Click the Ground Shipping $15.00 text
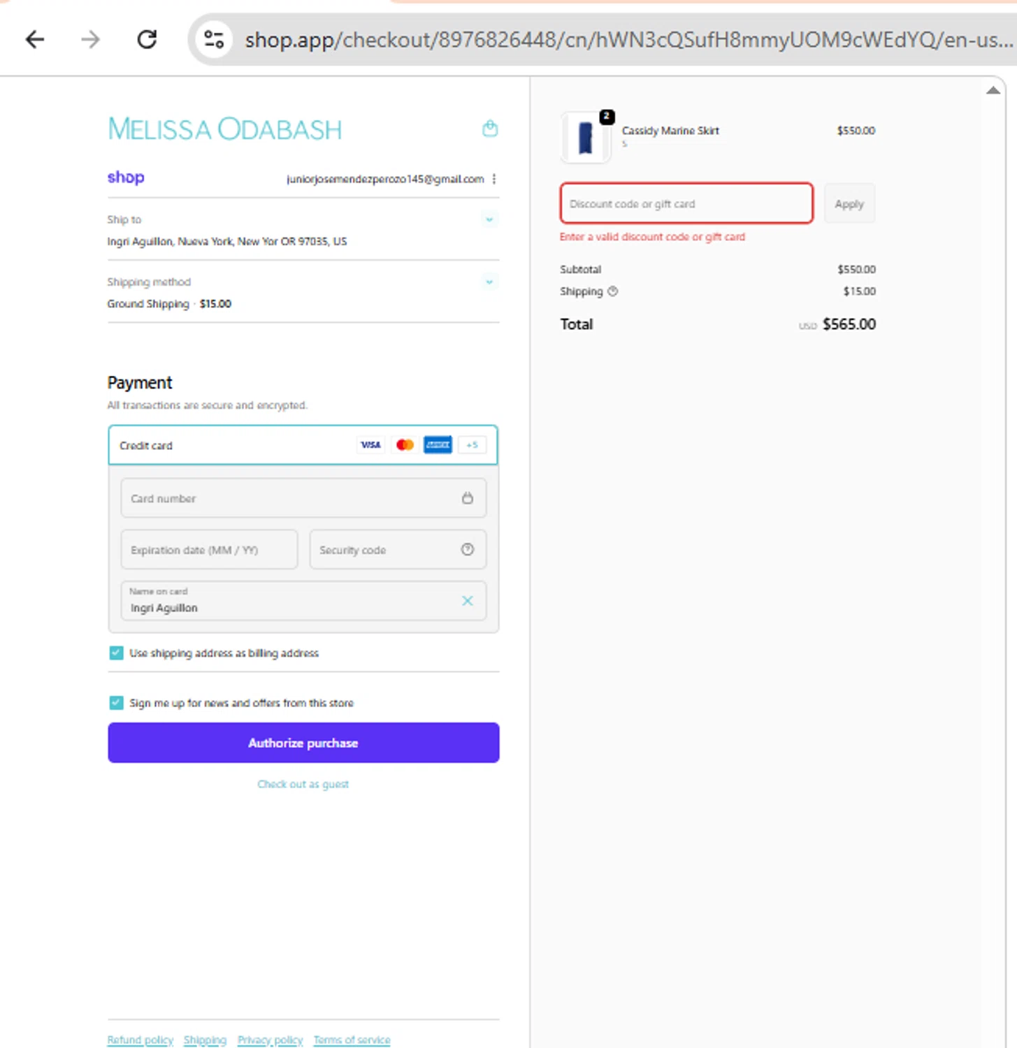This screenshot has width=1017, height=1048. pos(169,304)
